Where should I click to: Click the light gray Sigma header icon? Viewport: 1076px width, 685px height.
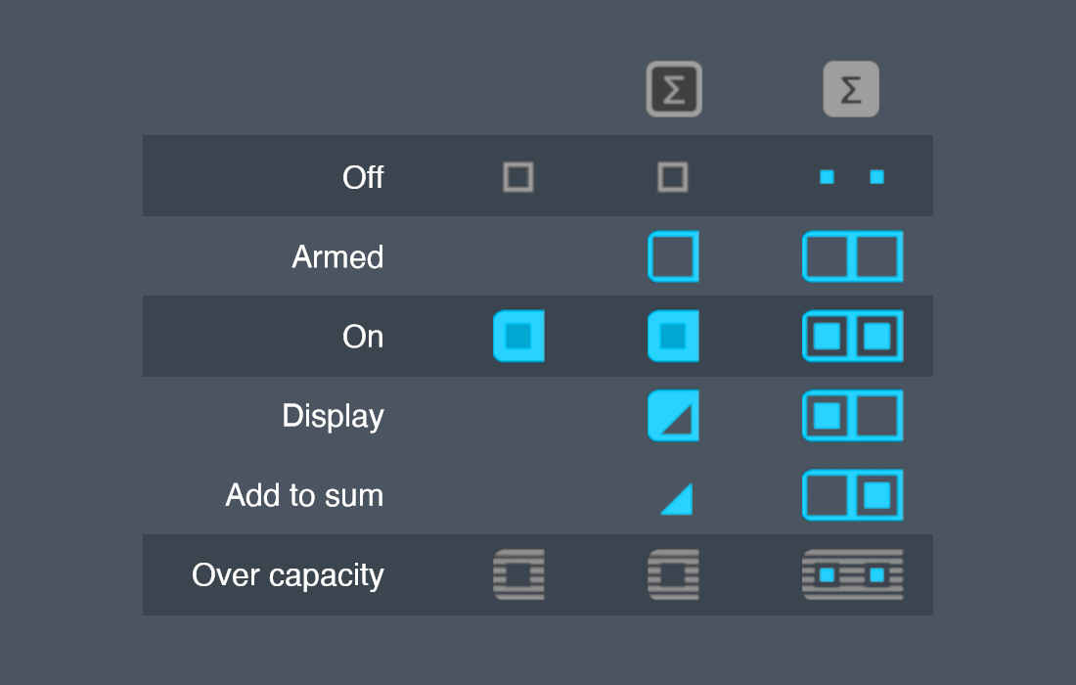[x=851, y=89]
